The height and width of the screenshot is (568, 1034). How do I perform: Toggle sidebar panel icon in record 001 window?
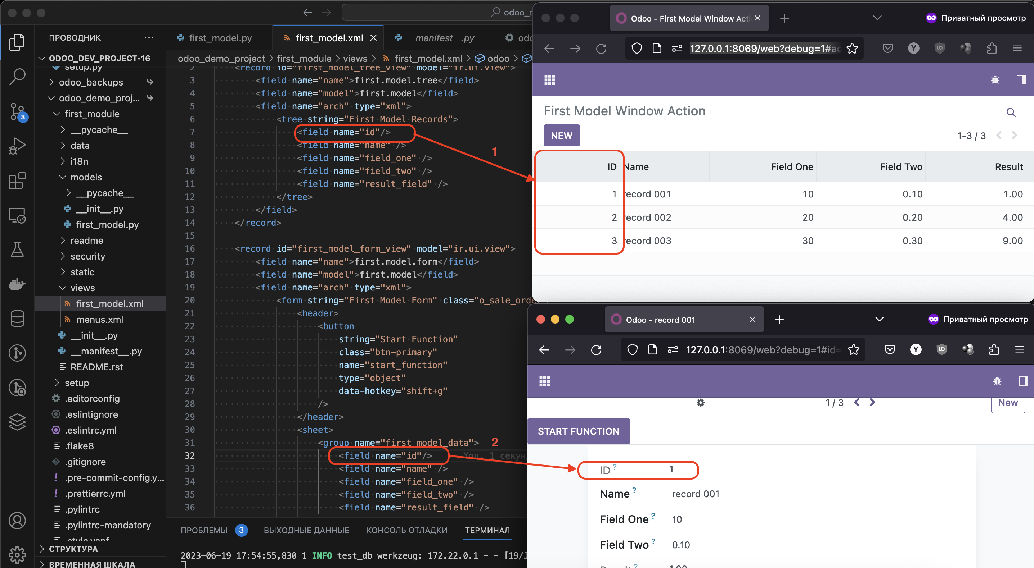1023,381
